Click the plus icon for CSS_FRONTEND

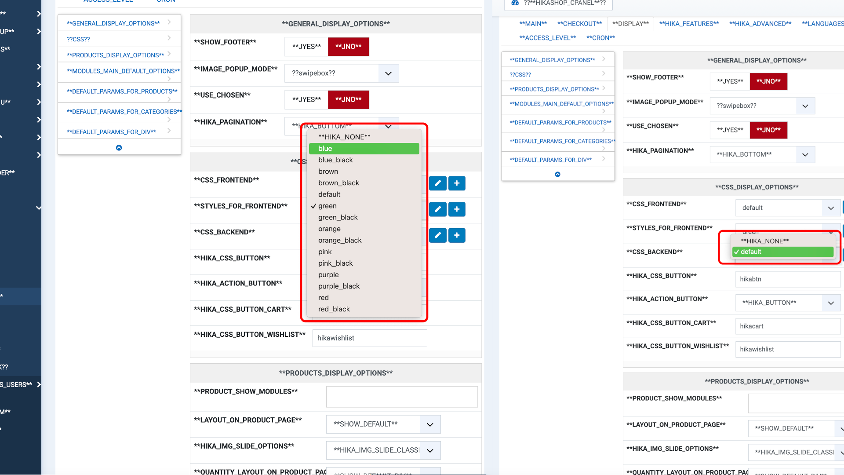coord(457,183)
